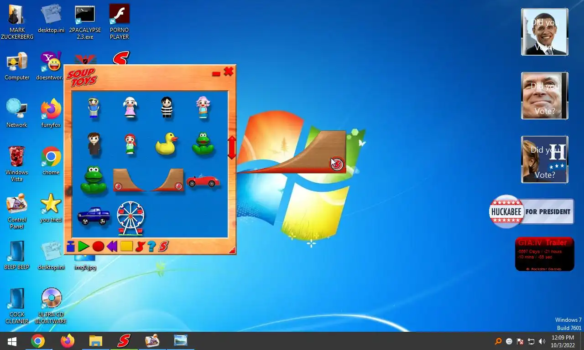The height and width of the screenshot is (350, 584).
Task: Select the right-facing wooden ramp in toy box
Action: click(x=167, y=180)
